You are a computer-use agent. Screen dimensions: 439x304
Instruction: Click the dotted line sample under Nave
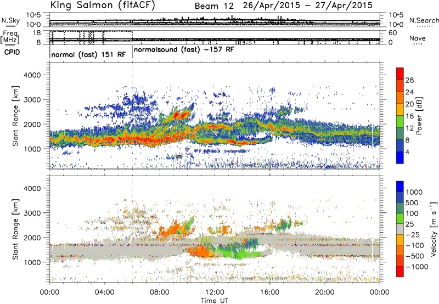click(418, 44)
